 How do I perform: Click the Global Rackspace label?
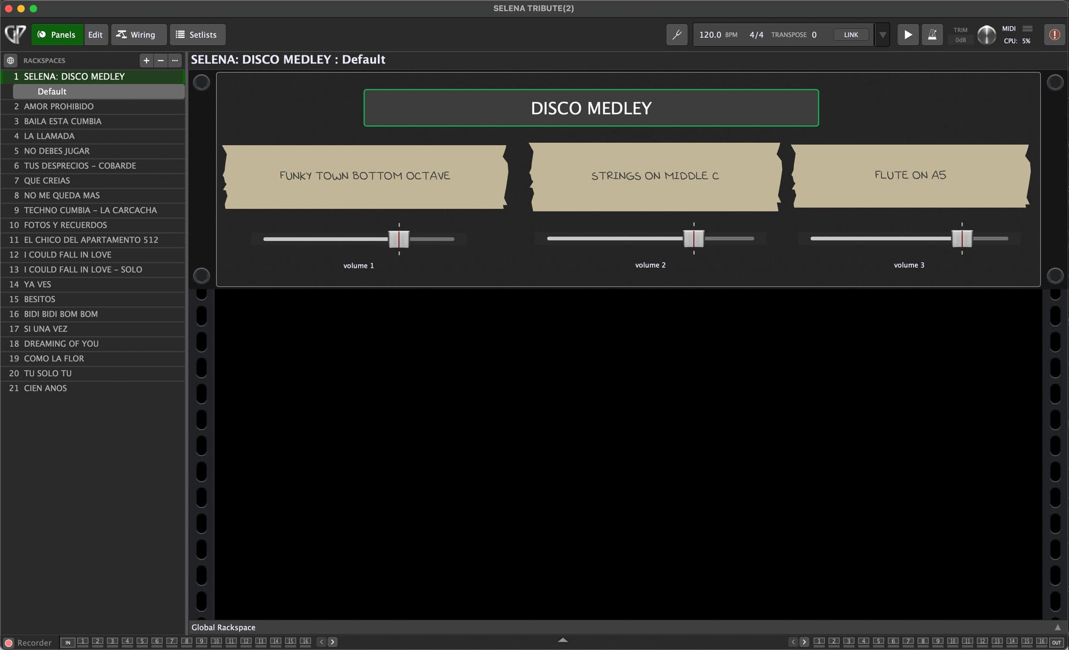(223, 627)
